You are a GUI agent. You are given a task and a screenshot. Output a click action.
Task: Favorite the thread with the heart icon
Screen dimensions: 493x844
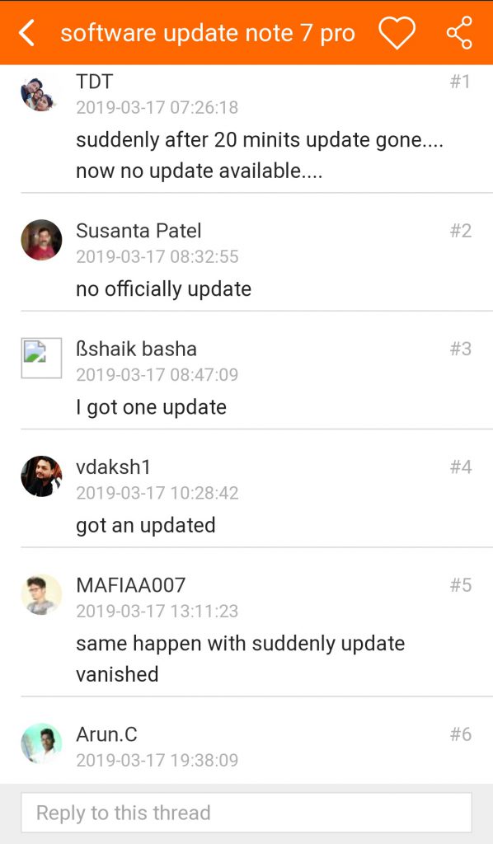(397, 32)
